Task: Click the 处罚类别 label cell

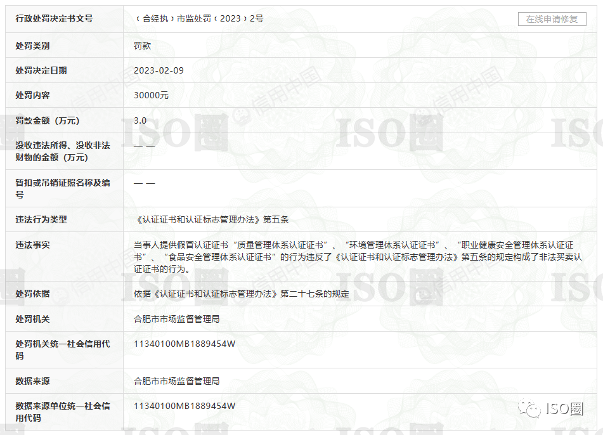Action: [64, 46]
